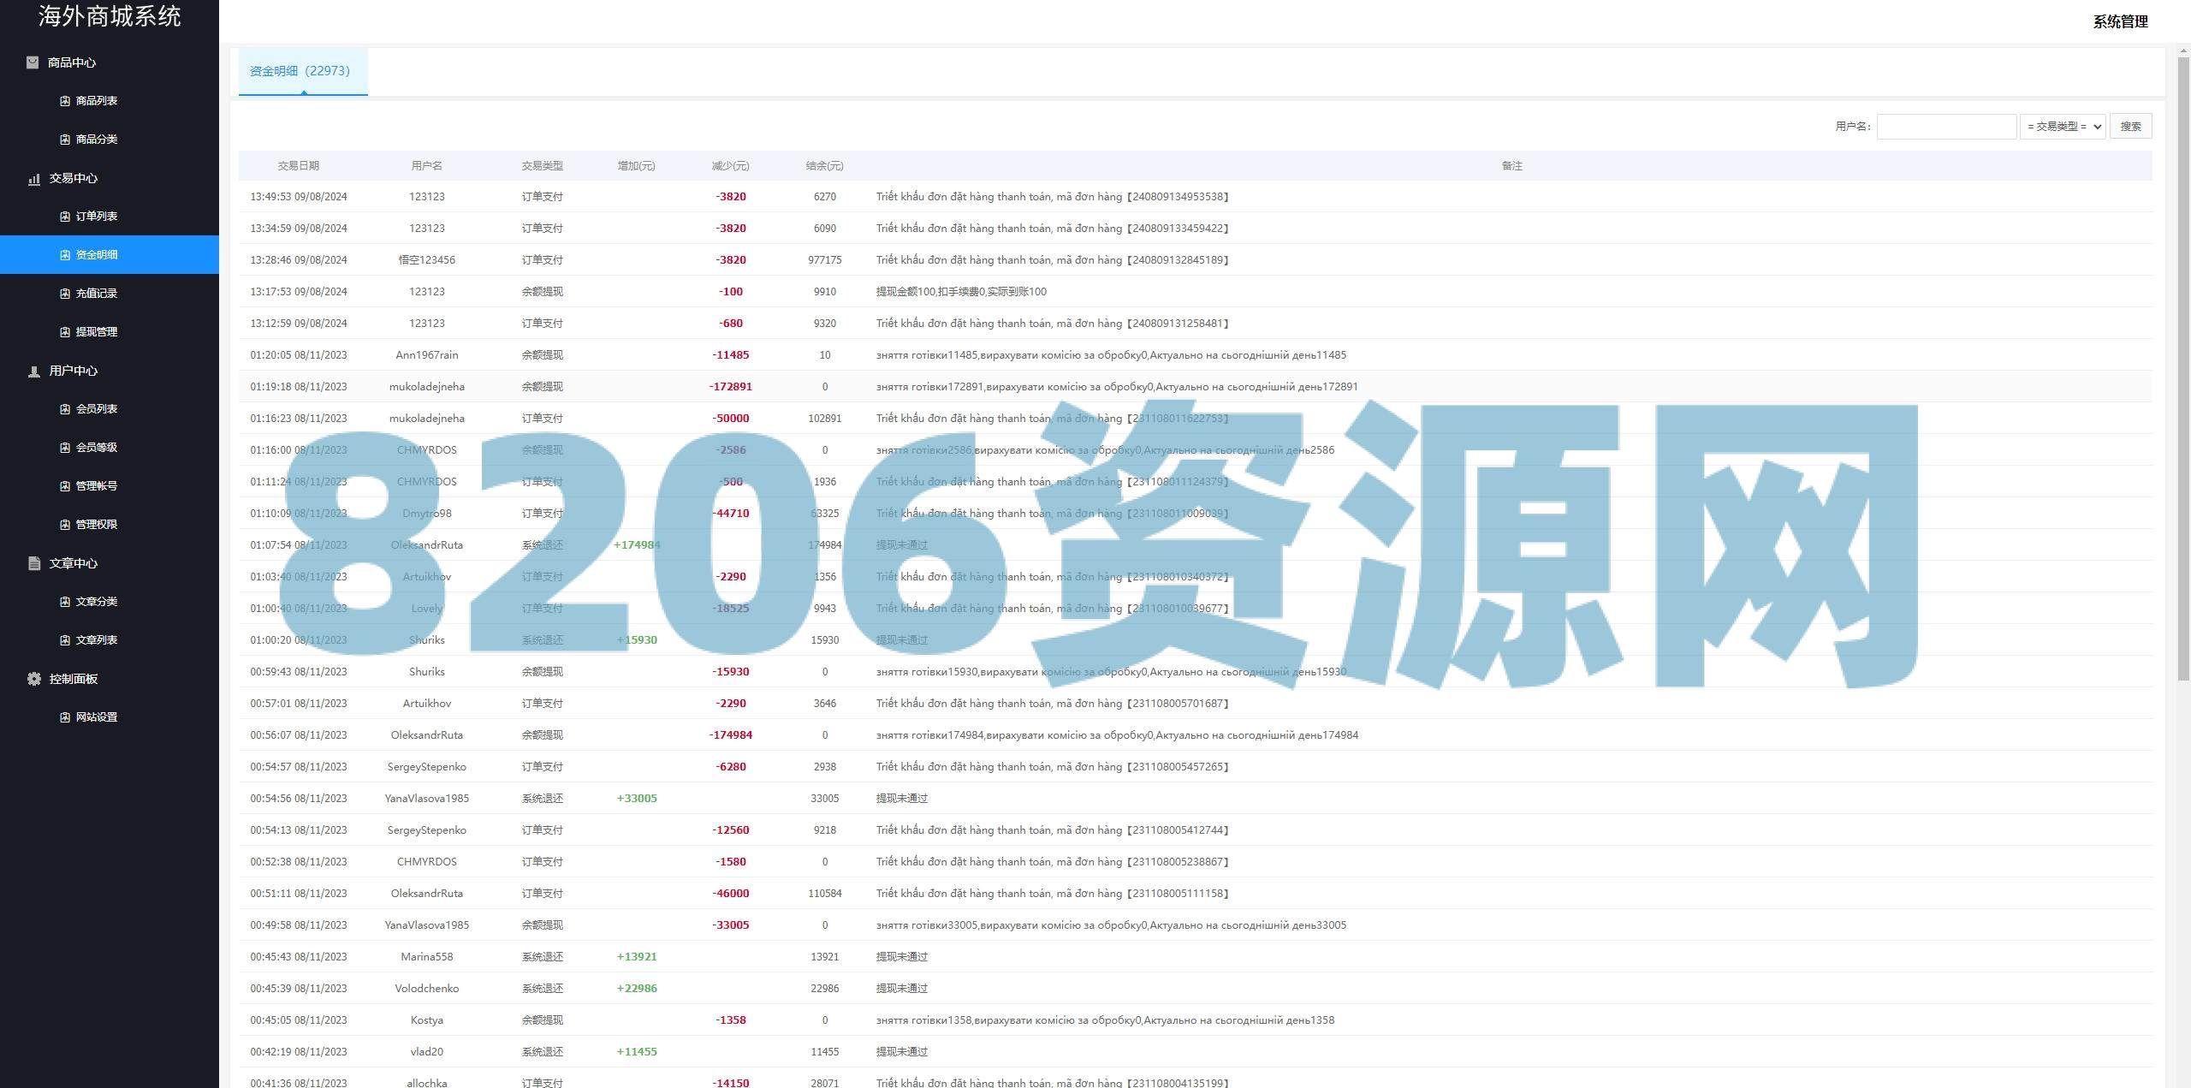2191x1088 pixels.
Task: Click the vertical page scrollbar
Action: point(2182,368)
